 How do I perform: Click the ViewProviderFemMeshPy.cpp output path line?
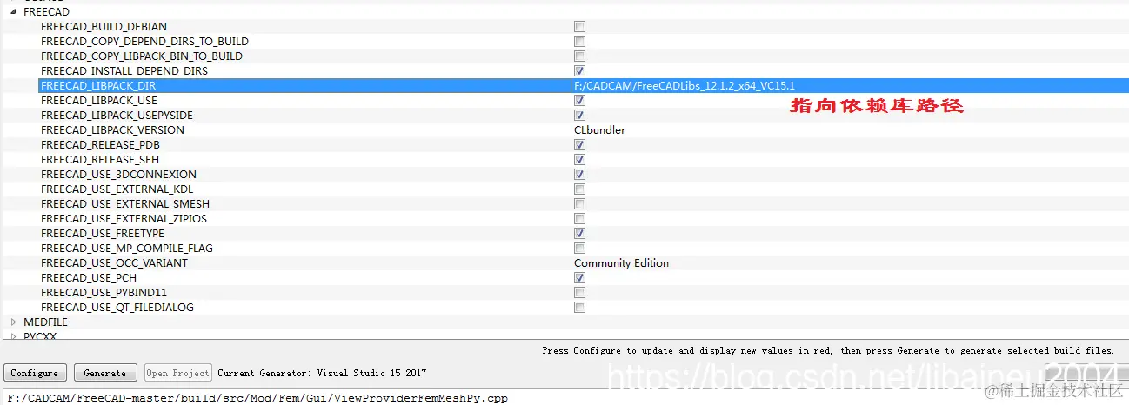point(256,398)
